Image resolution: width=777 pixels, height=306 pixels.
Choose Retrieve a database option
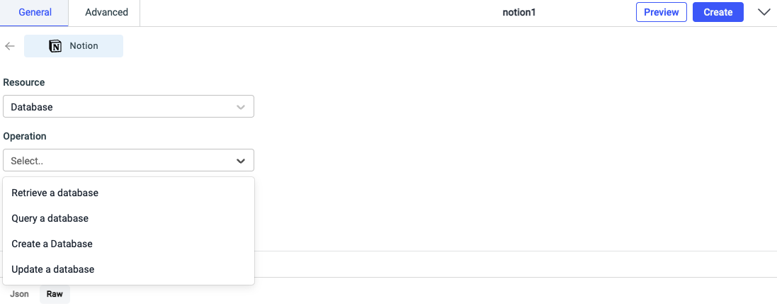click(x=55, y=193)
